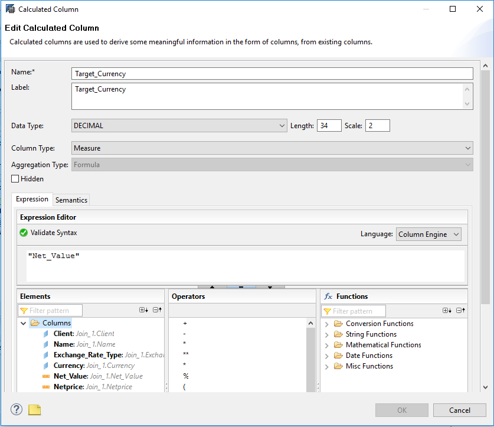Open the Language dropdown showing Column Engine
The image size is (494, 427).
coord(428,234)
